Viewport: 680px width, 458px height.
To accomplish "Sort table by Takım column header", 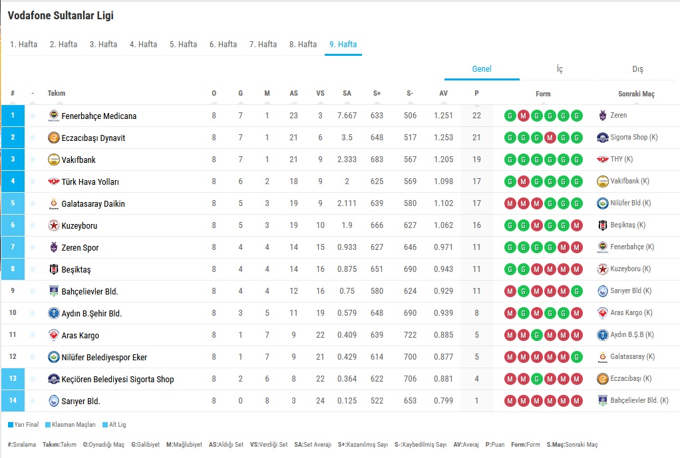I will click(57, 93).
